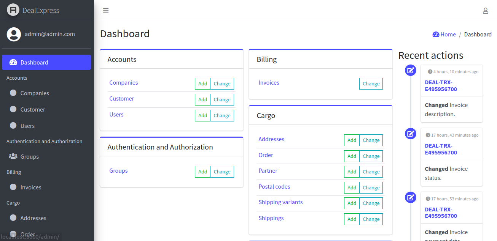Open the Partner link in Cargo panel
497x241 pixels.
pos(268,171)
